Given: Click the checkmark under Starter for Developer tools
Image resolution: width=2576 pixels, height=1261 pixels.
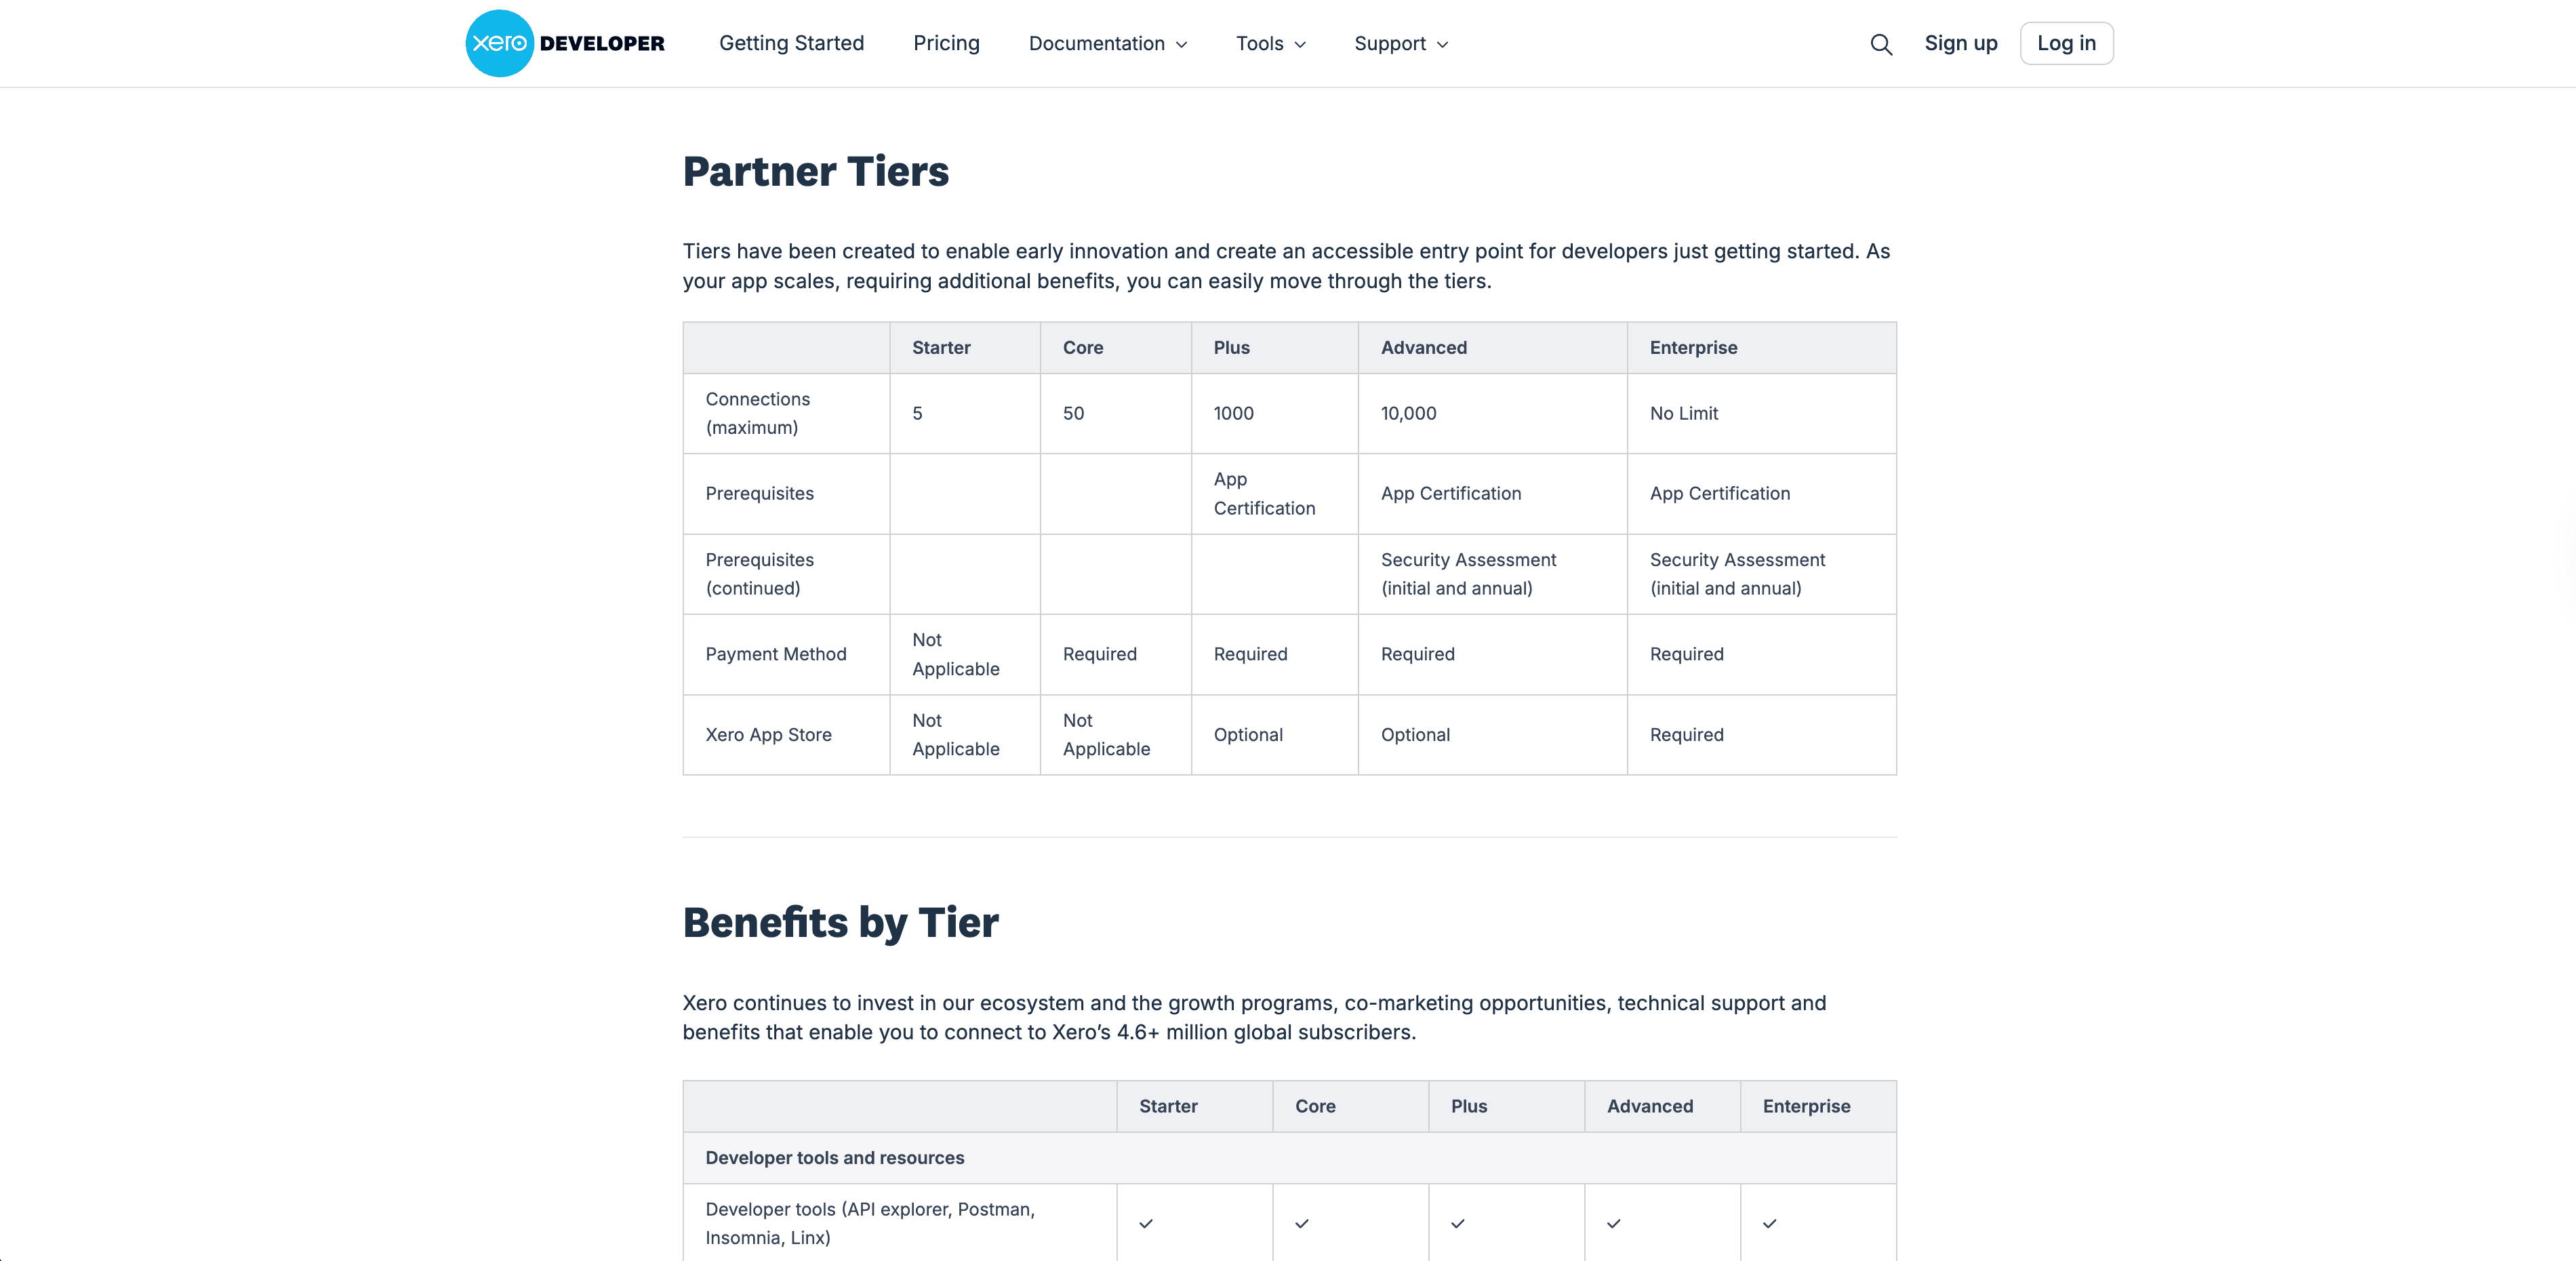Looking at the screenshot, I should click(x=1147, y=1223).
